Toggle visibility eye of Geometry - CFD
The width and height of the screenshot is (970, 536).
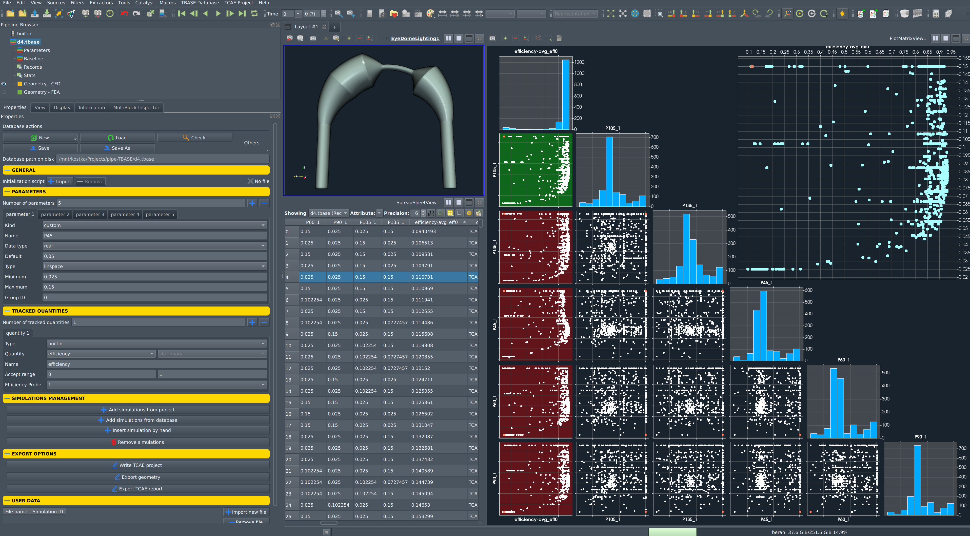coord(4,84)
